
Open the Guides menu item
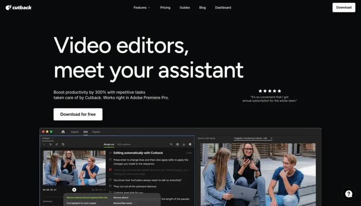pyautogui.click(x=185, y=8)
